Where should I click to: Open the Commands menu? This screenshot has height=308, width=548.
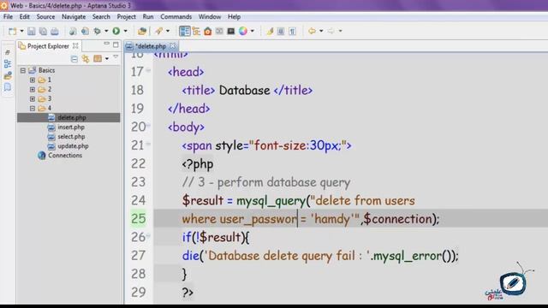pos(176,17)
